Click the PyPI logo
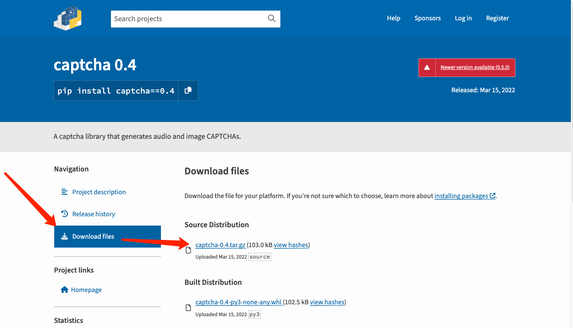This screenshot has width=573, height=328. tap(68, 18)
